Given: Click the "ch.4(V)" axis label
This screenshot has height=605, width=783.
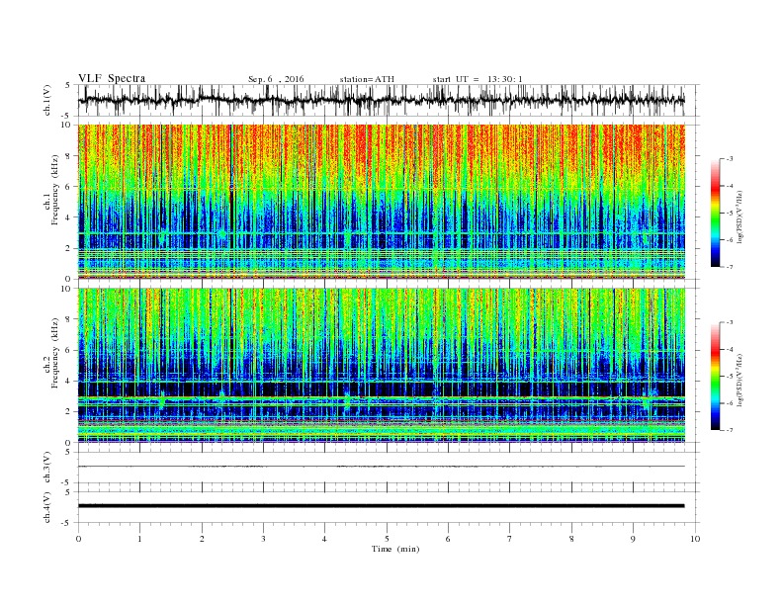Looking at the screenshot, I should pyautogui.click(x=47, y=507).
